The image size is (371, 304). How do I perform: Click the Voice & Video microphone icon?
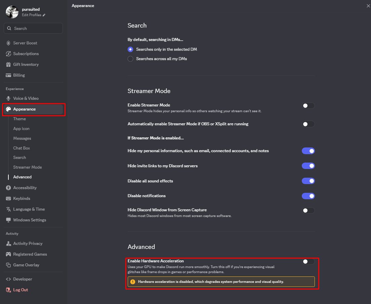(8, 98)
